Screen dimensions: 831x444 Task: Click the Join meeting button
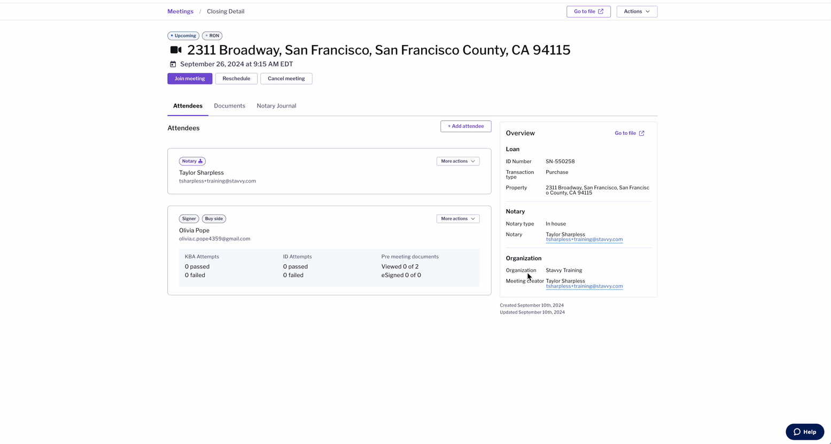[x=190, y=79]
